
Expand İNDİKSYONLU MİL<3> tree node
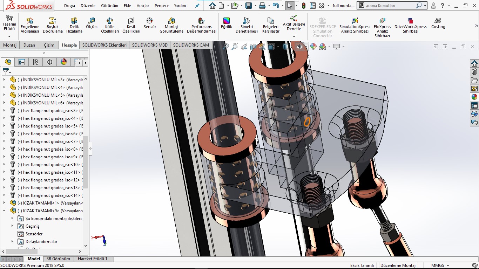(x=4, y=80)
